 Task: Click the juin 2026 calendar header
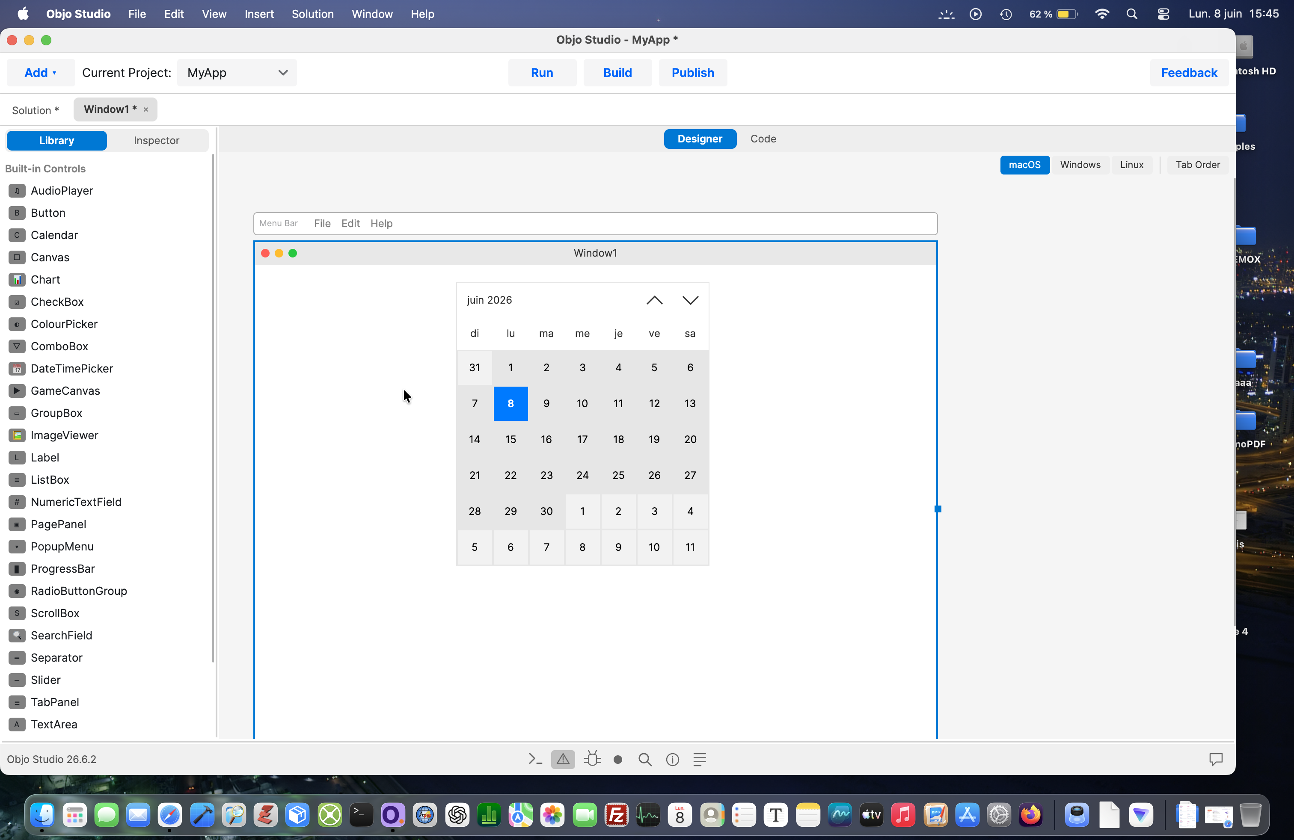click(x=490, y=300)
